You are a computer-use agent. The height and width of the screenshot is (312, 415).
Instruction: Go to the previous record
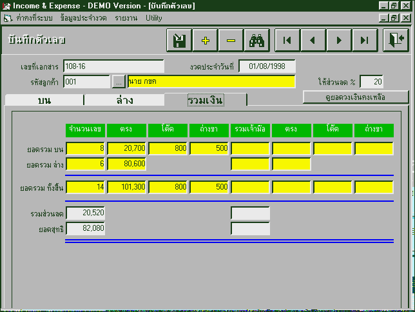[x=313, y=40]
